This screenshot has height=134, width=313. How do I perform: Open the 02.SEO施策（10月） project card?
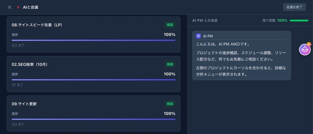pos(93,74)
